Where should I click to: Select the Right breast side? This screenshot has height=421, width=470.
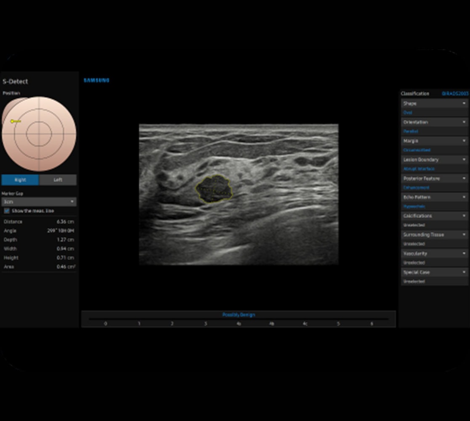20,180
